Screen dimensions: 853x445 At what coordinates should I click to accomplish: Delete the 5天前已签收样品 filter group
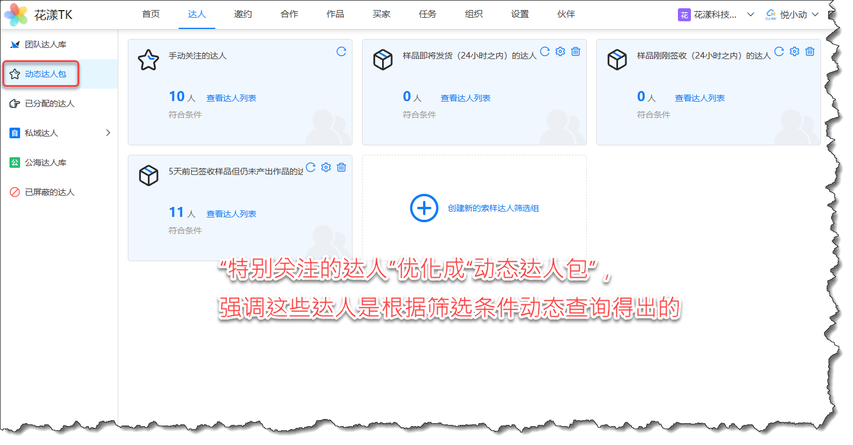tap(341, 167)
